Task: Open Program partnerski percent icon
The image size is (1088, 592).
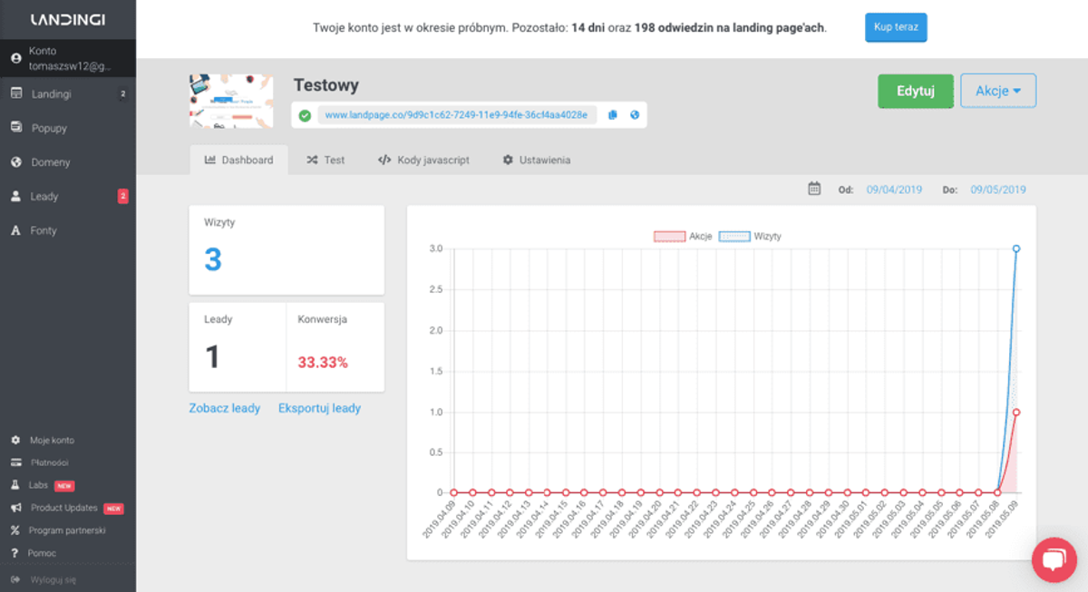Action: 15,530
